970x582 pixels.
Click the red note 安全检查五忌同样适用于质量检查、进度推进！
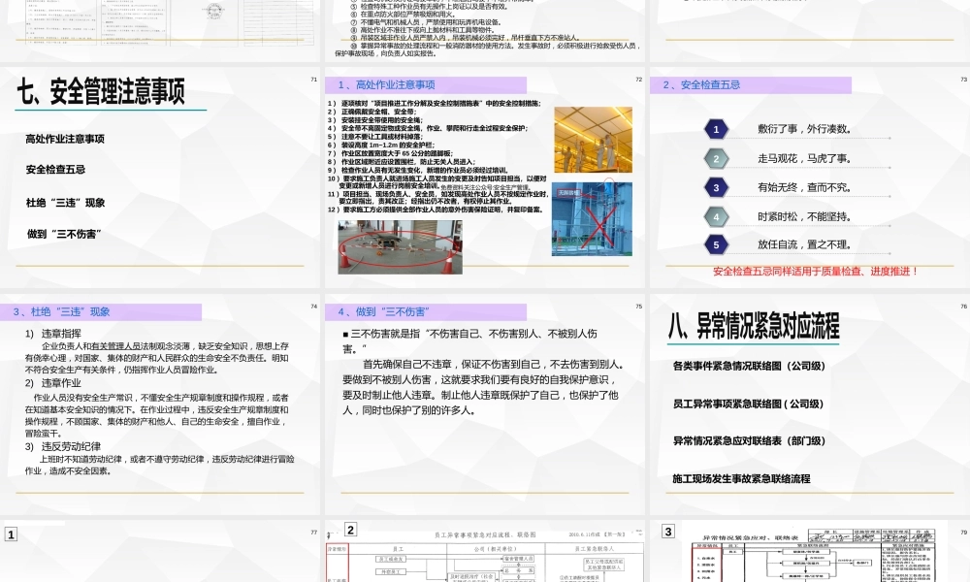click(x=816, y=271)
